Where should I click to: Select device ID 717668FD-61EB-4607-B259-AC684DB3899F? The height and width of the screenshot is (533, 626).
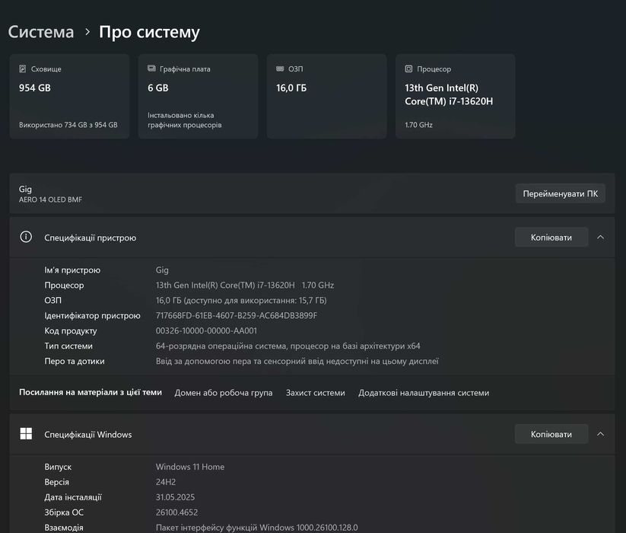[x=237, y=316]
